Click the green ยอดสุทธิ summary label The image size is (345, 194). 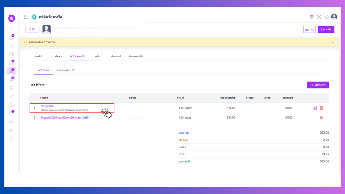click(184, 162)
